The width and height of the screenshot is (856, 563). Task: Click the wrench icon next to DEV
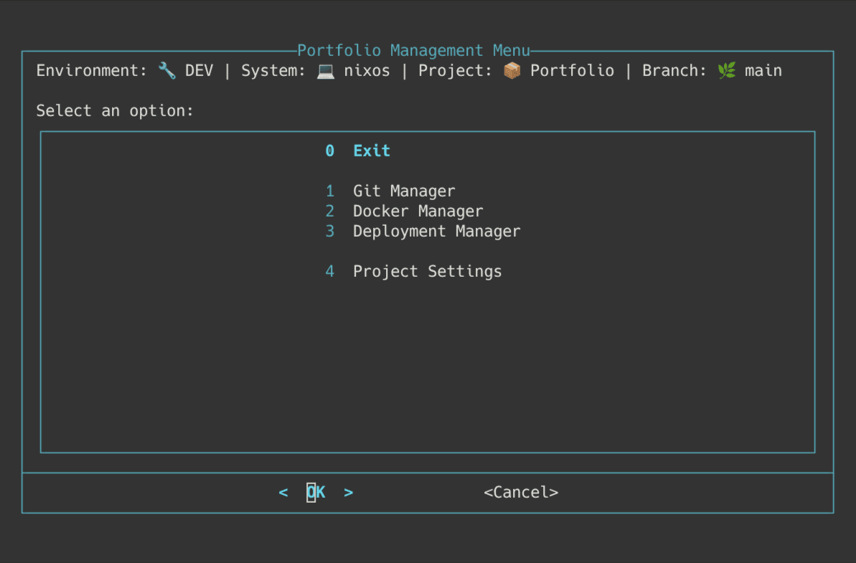click(166, 70)
